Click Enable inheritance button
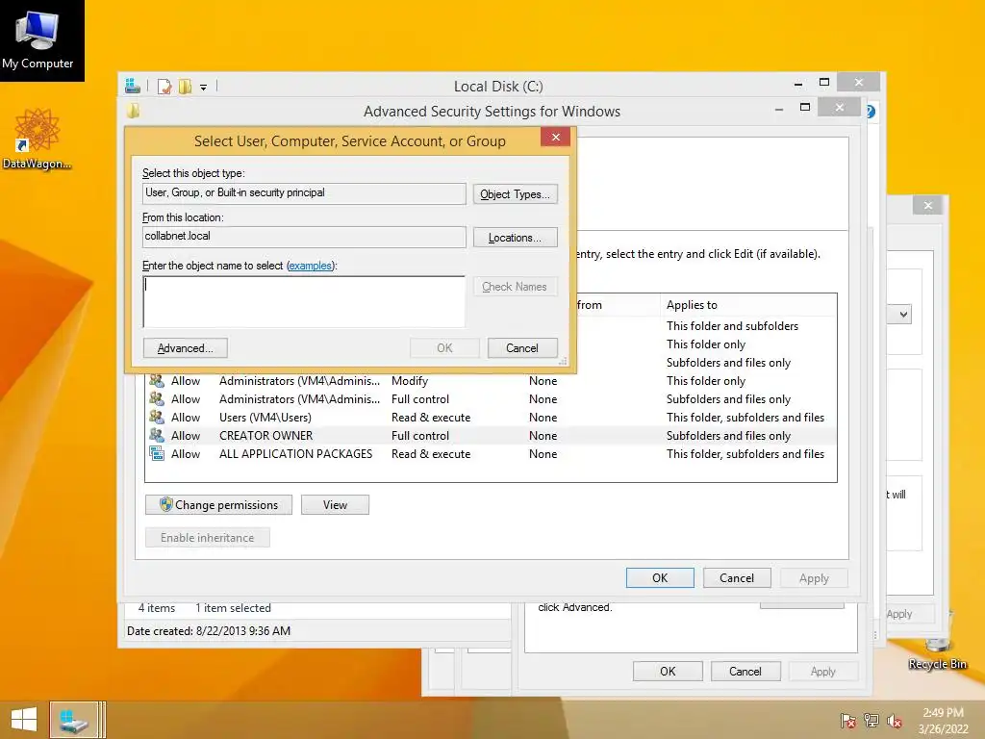This screenshot has height=739, width=985. 208,538
